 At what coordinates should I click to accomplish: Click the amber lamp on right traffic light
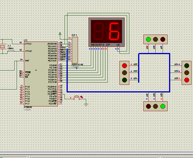(187, 73)
